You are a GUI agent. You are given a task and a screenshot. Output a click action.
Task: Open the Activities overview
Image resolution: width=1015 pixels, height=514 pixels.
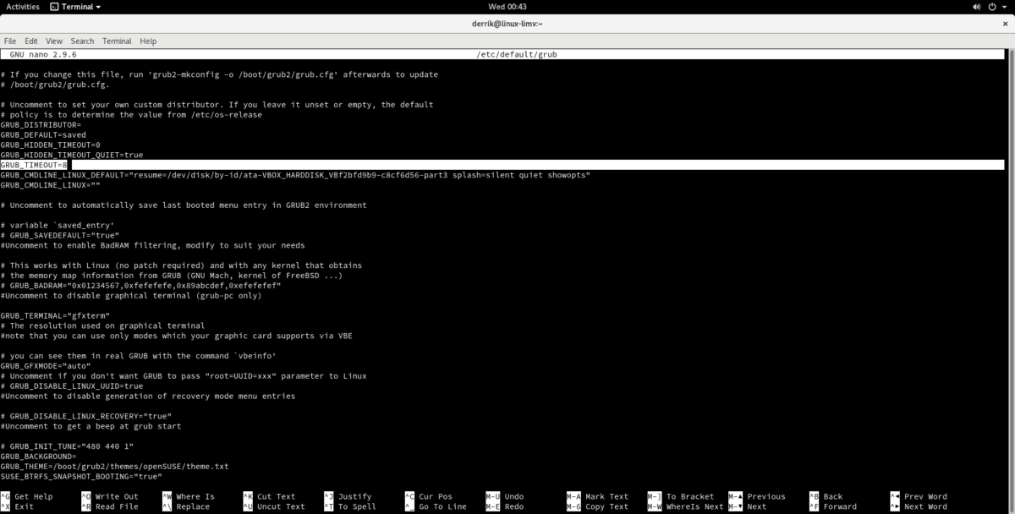coord(22,6)
